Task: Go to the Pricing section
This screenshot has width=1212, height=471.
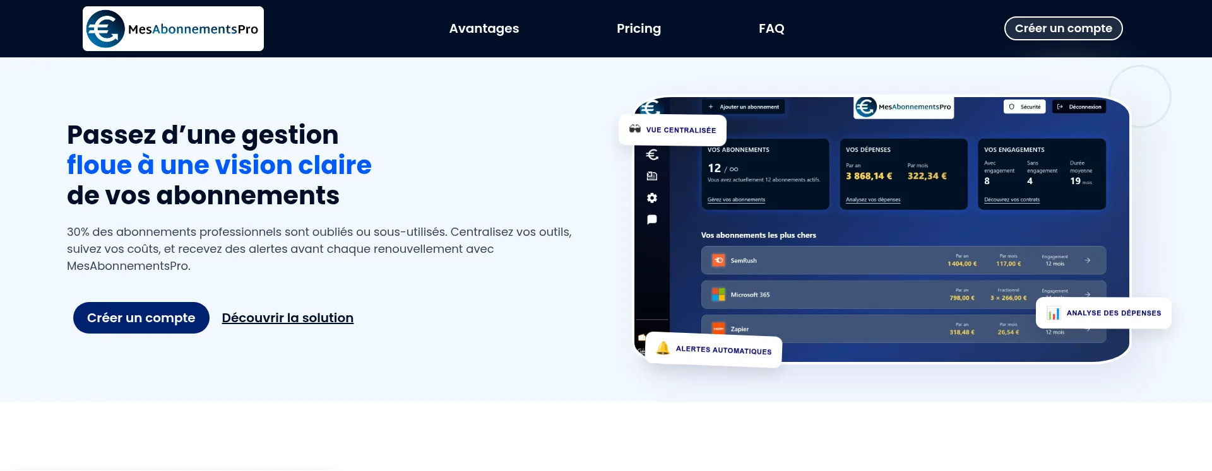Action: (x=639, y=28)
